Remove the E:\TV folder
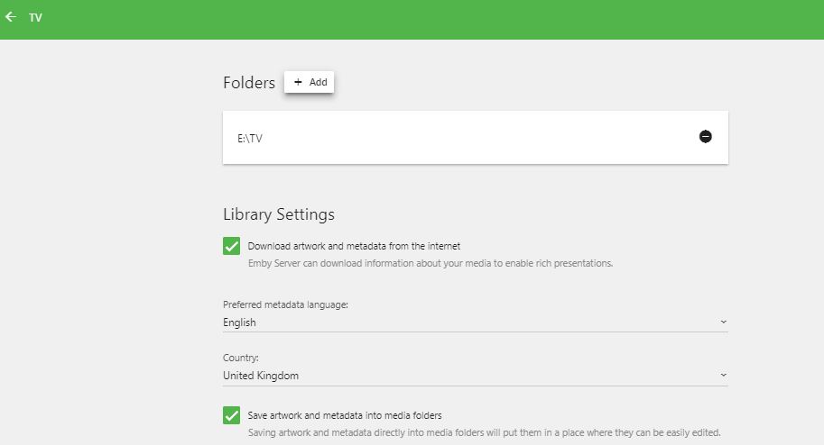824x445 pixels. [706, 137]
